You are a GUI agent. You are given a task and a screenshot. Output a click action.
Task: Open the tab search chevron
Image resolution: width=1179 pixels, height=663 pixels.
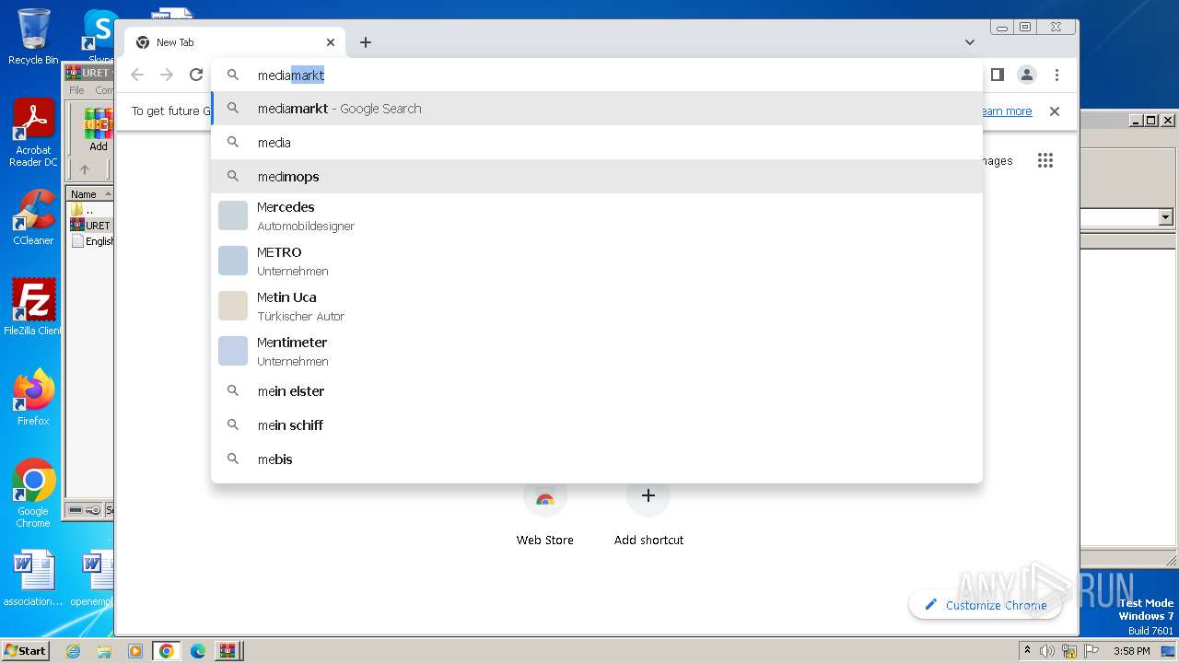[970, 42]
